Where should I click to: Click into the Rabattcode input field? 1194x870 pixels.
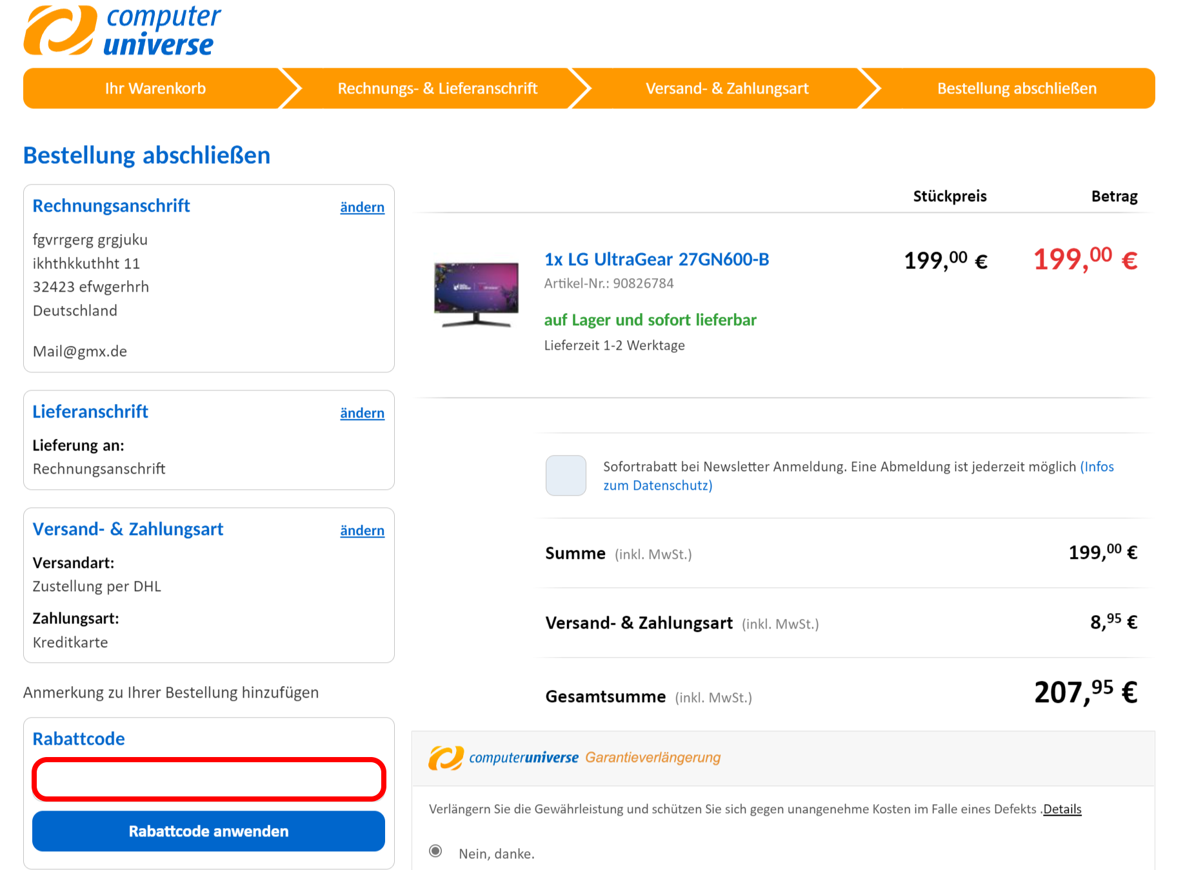[209, 780]
